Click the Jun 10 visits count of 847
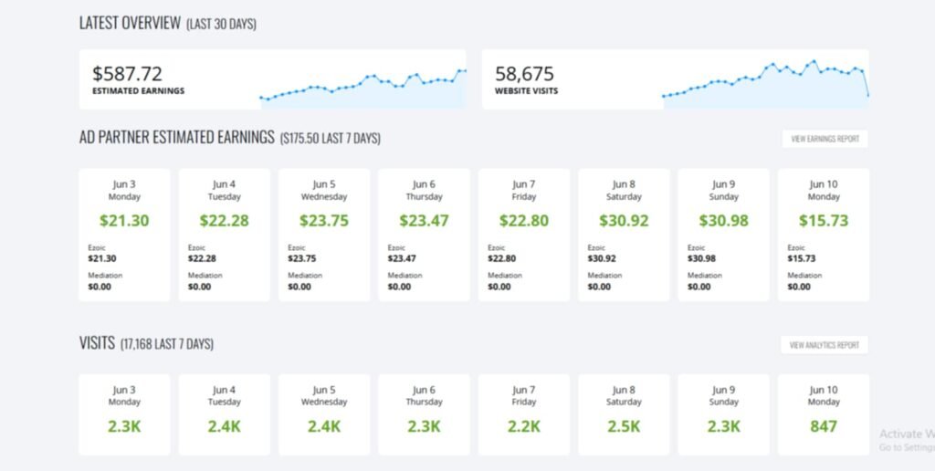Screen dimensions: 935x471 pos(824,426)
